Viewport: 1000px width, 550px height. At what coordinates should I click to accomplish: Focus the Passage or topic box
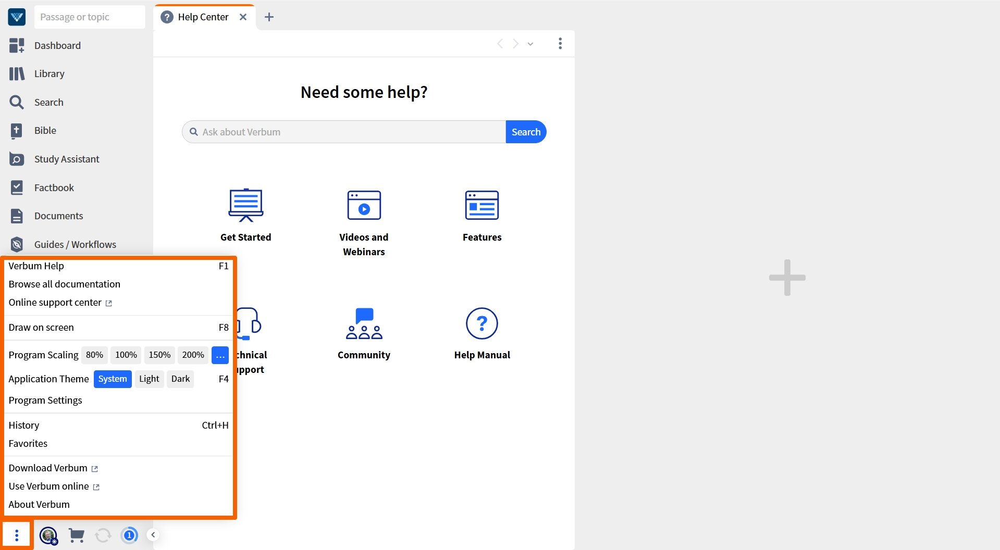coord(90,17)
